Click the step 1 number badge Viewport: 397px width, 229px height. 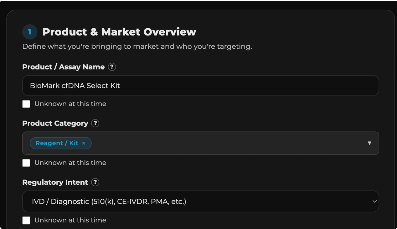click(x=30, y=32)
